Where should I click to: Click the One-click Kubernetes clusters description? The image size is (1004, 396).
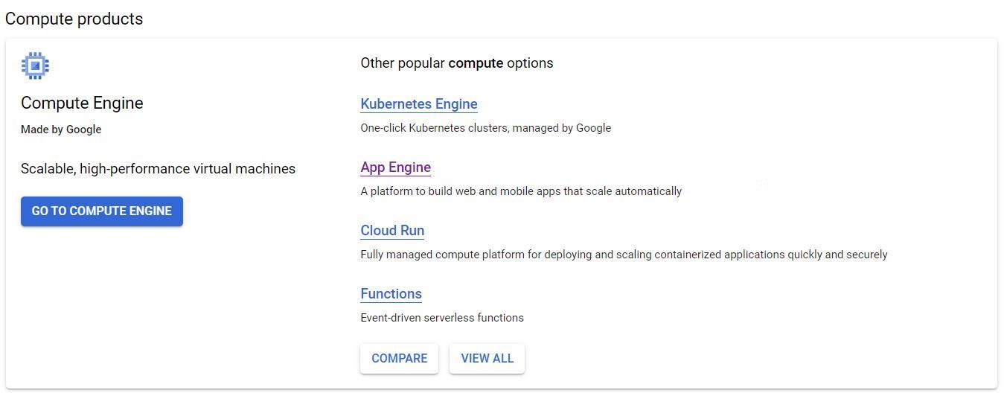click(485, 128)
